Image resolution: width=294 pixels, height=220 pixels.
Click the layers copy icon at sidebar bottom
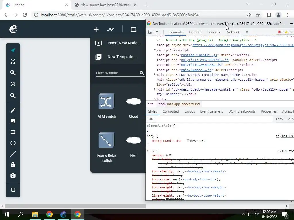pyautogui.click(x=13, y=190)
